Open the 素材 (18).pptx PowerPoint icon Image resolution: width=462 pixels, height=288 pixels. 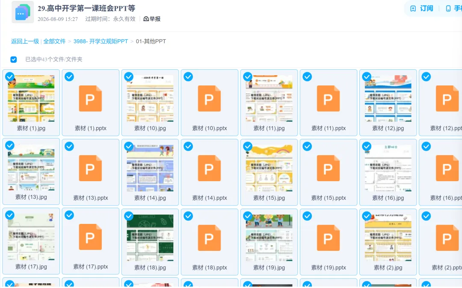(209, 238)
